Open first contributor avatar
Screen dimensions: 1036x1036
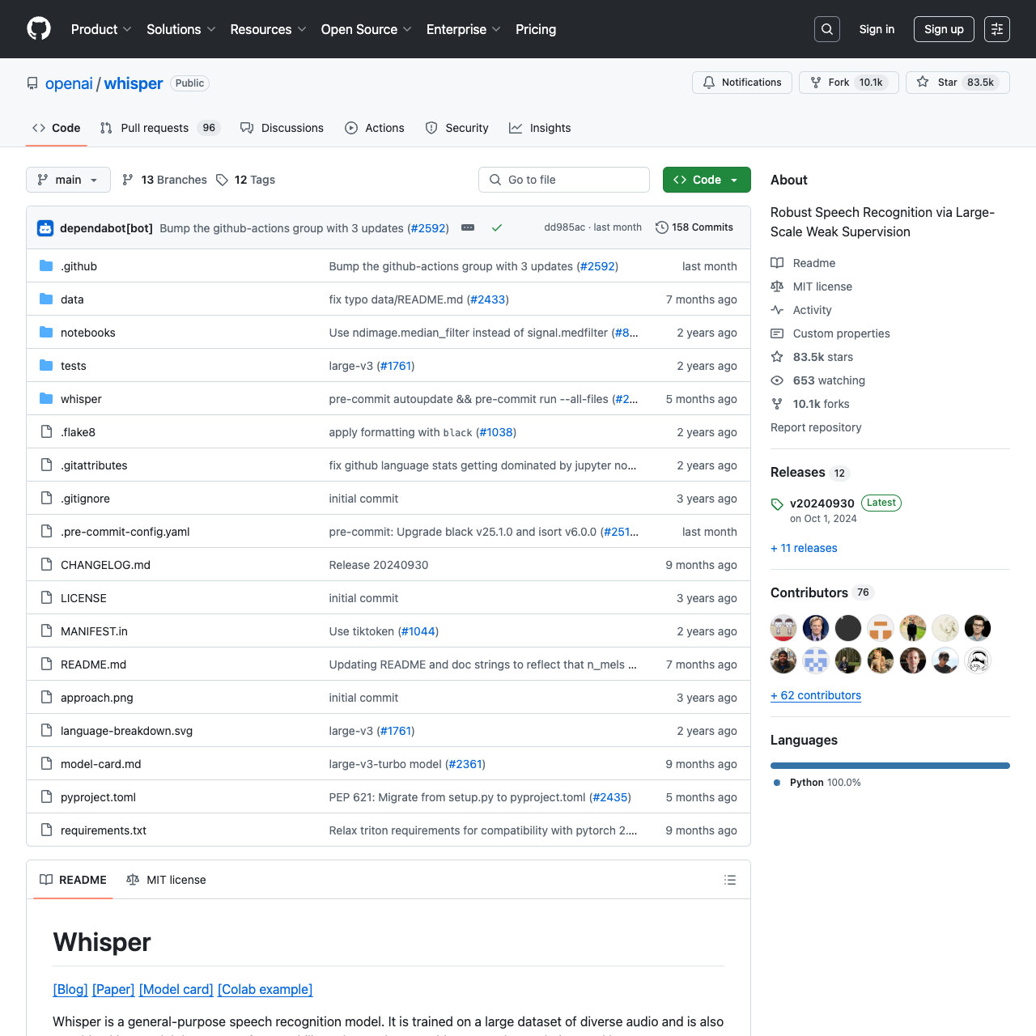pyautogui.click(x=783, y=628)
